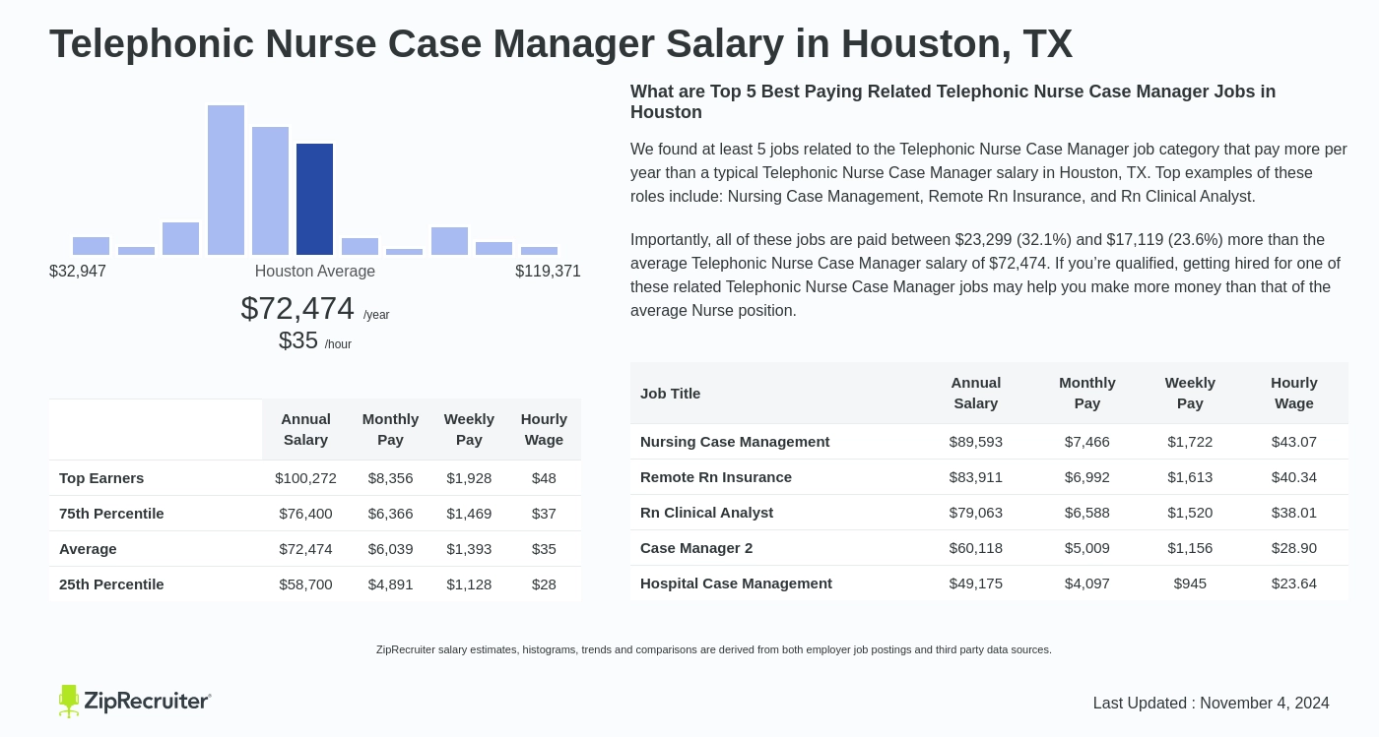Click the Top 5 Best Paying Related Jobs heading
This screenshot has height=737, width=1379.
tap(952, 101)
